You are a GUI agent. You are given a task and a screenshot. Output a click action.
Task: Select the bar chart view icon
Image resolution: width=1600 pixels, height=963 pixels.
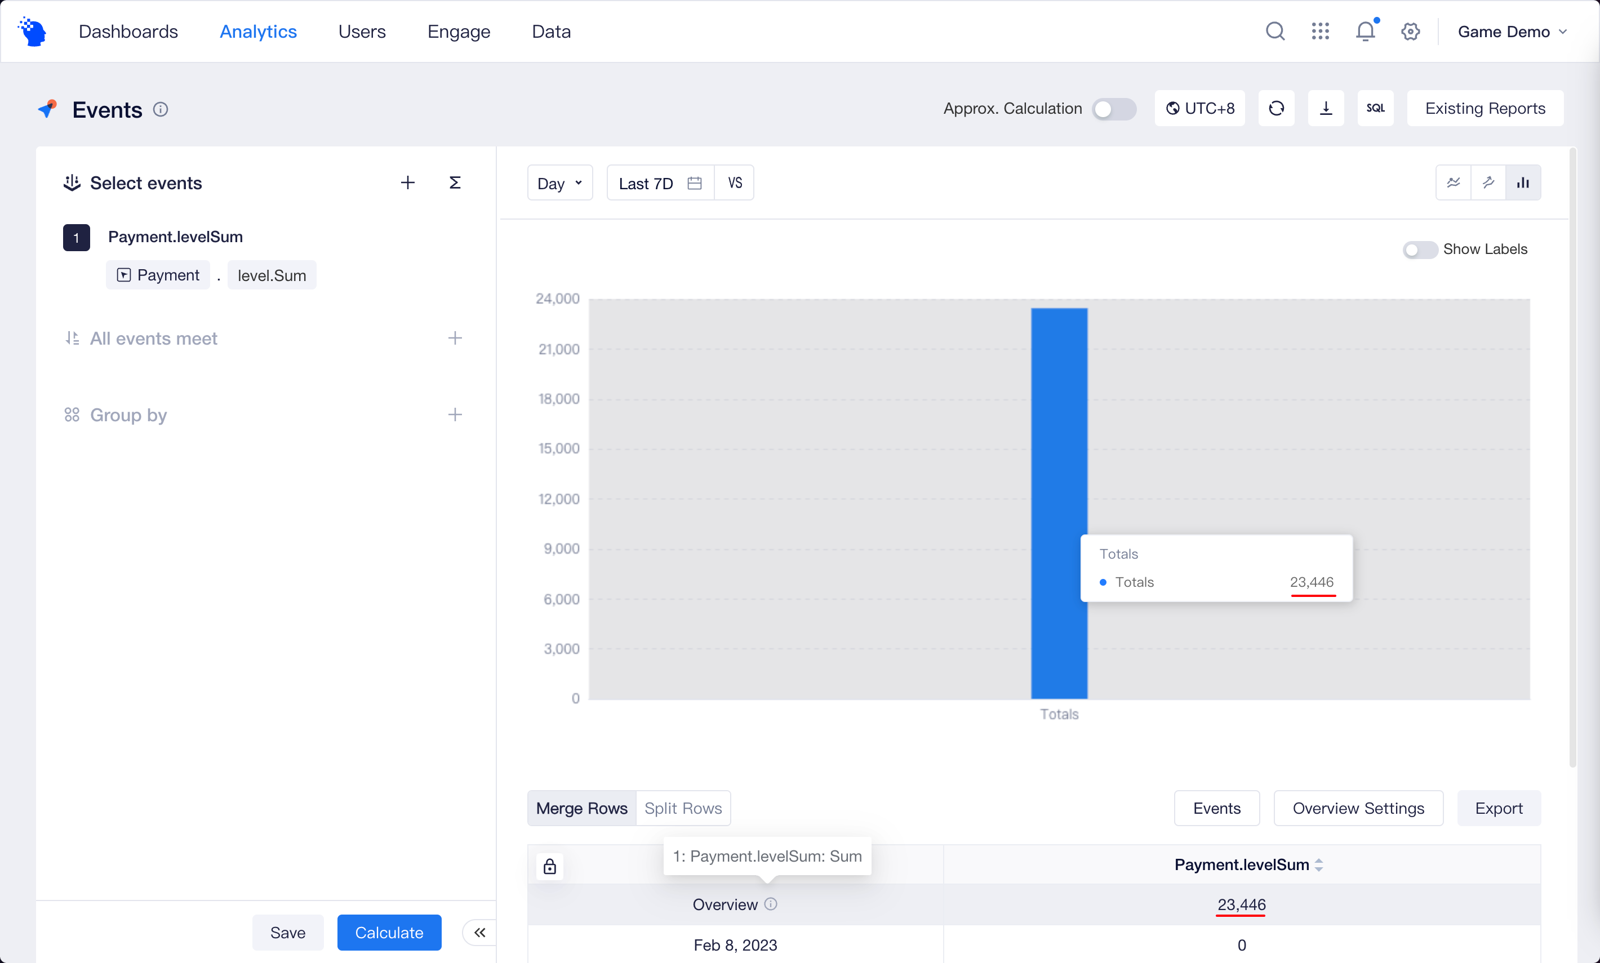pyautogui.click(x=1523, y=183)
